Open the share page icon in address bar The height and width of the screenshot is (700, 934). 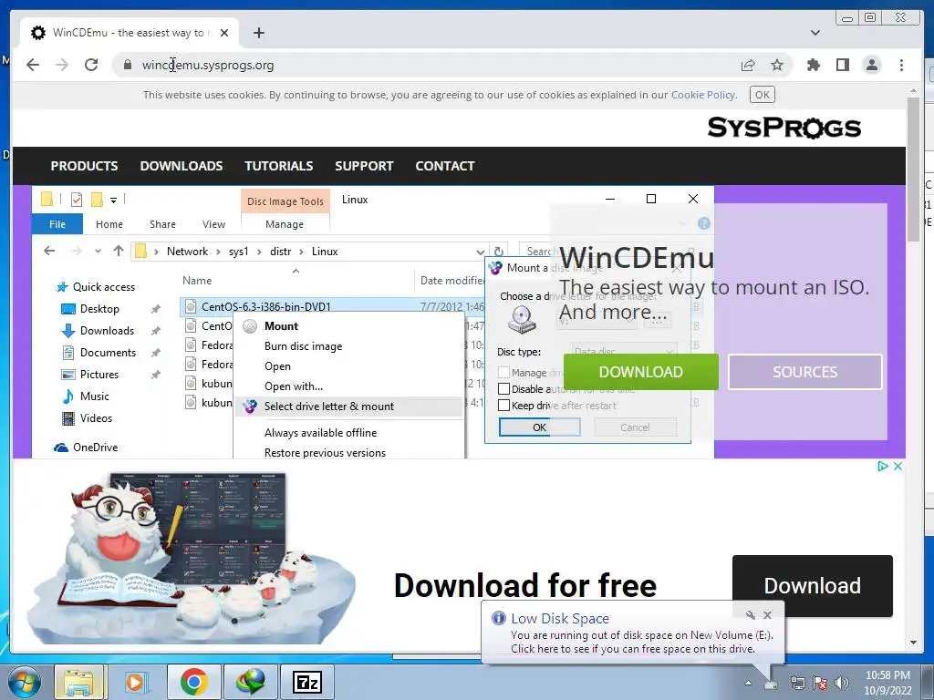[748, 65]
